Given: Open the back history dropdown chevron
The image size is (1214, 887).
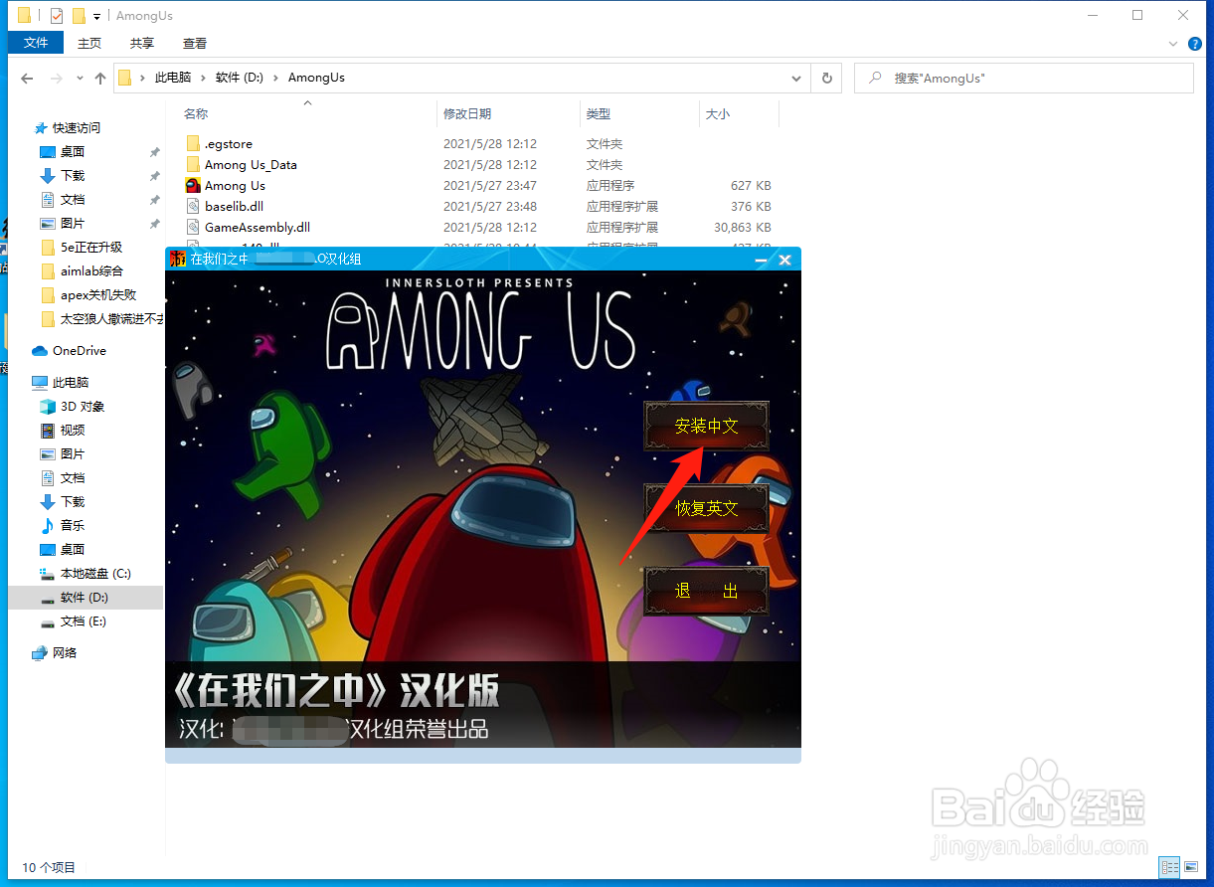Looking at the screenshot, I should tap(79, 78).
